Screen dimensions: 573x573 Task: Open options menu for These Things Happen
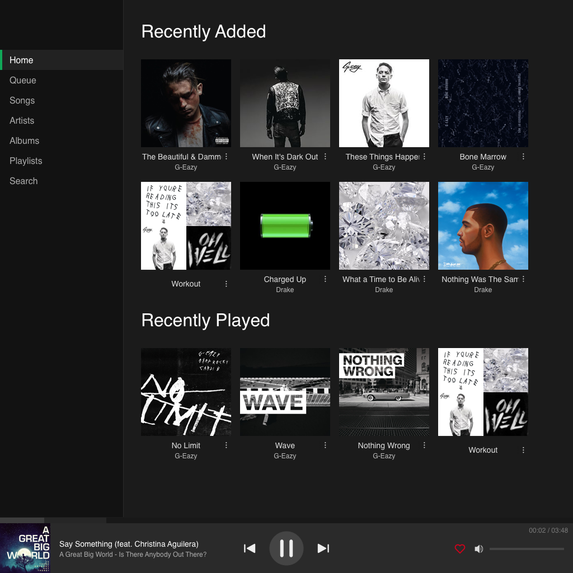point(424,157)
